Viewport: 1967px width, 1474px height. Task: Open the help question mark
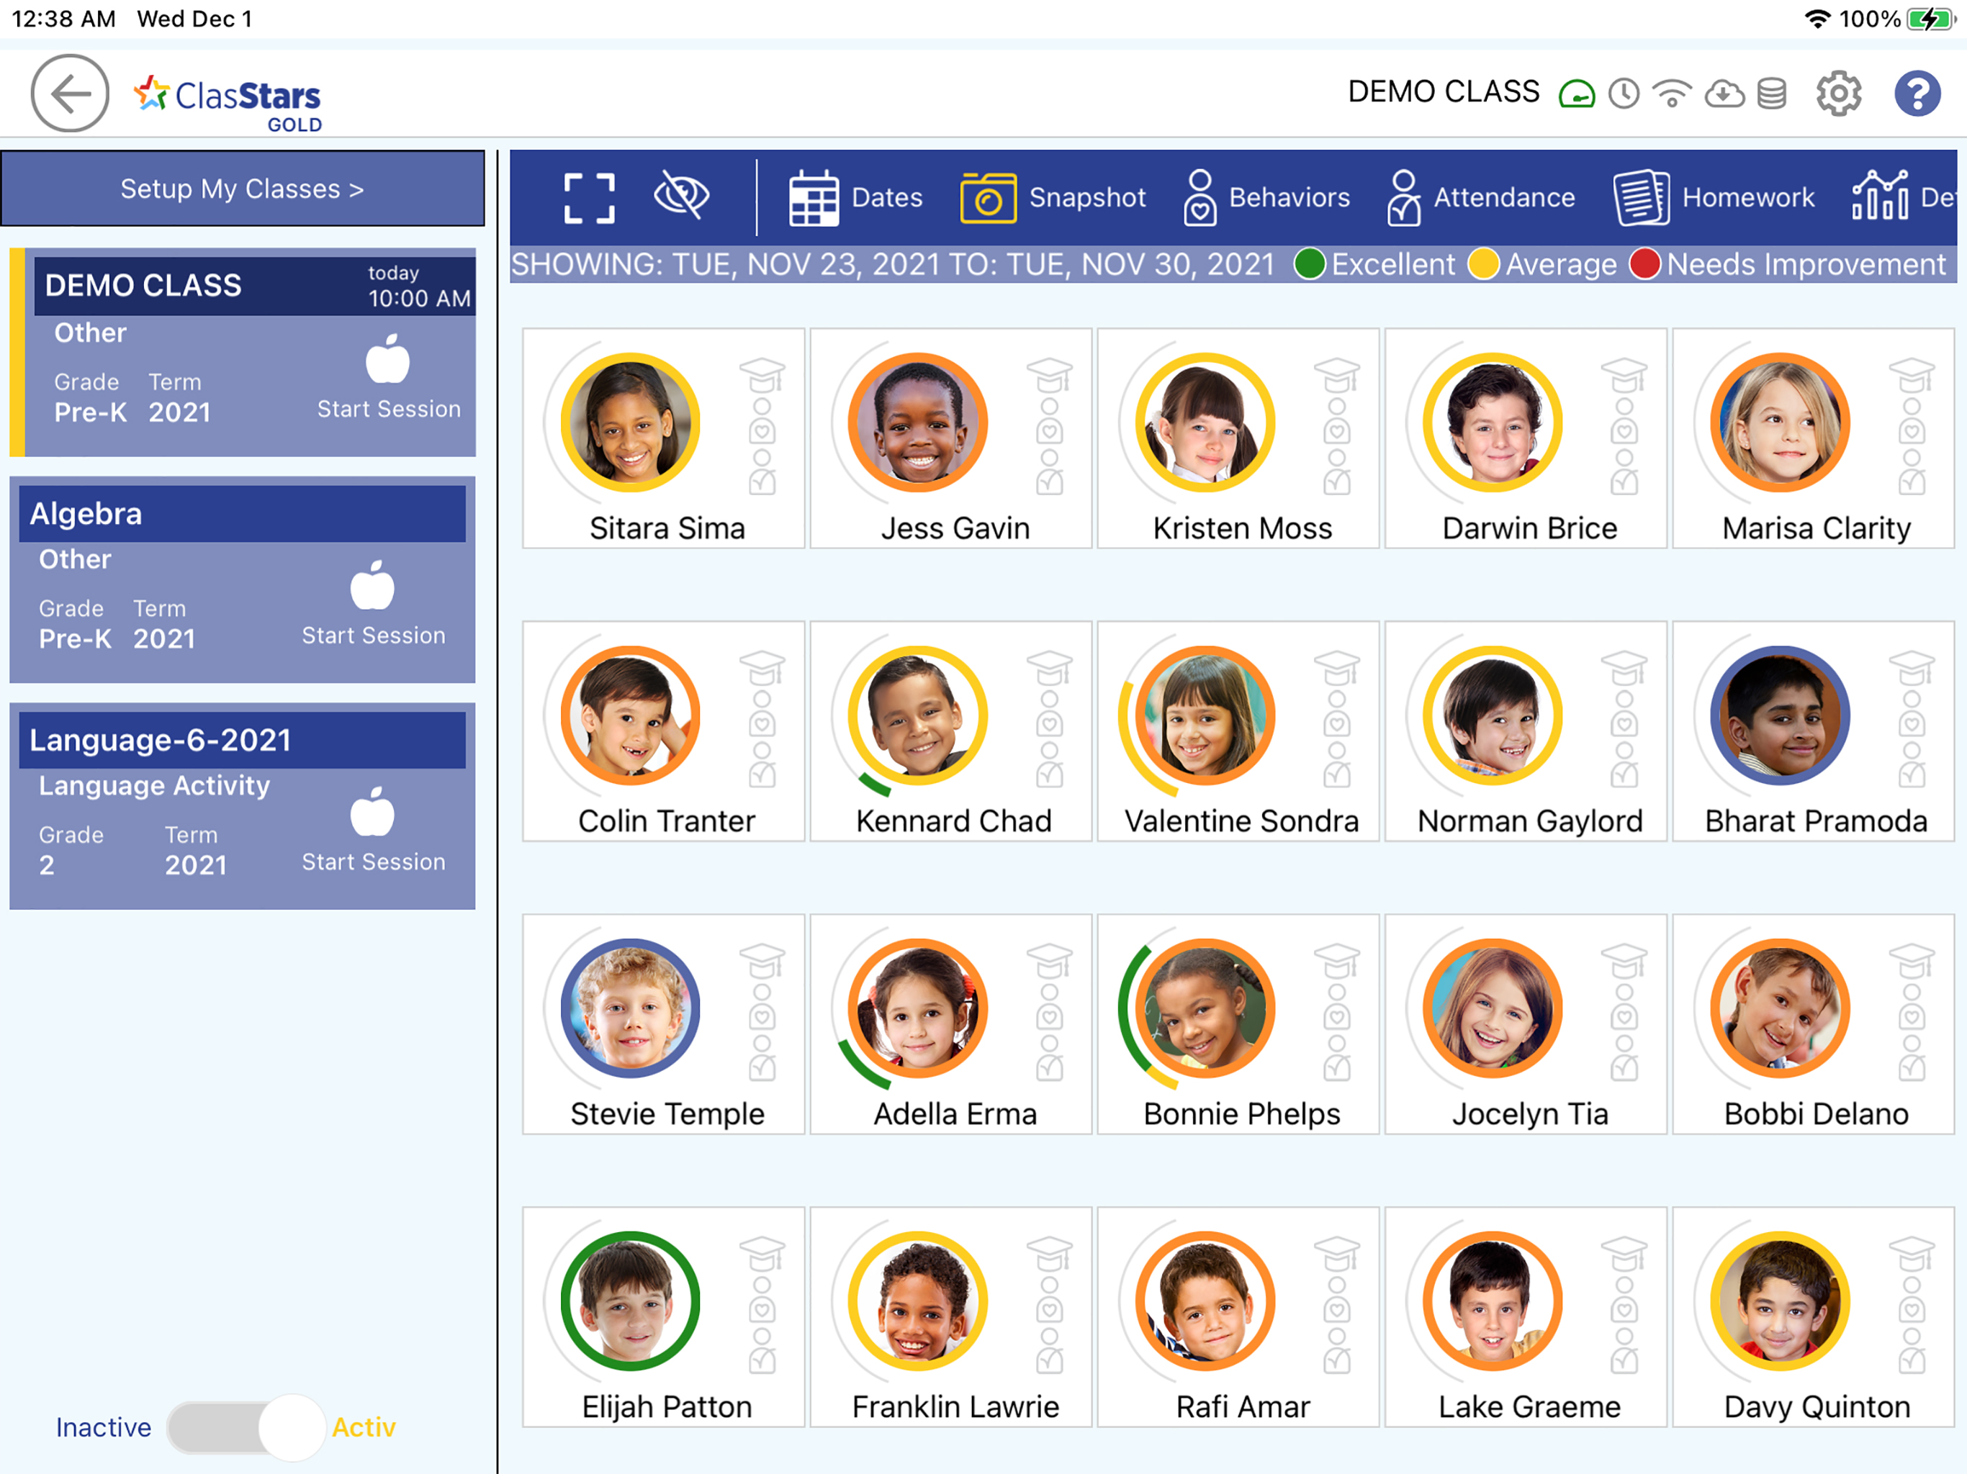coord(1917,94)
